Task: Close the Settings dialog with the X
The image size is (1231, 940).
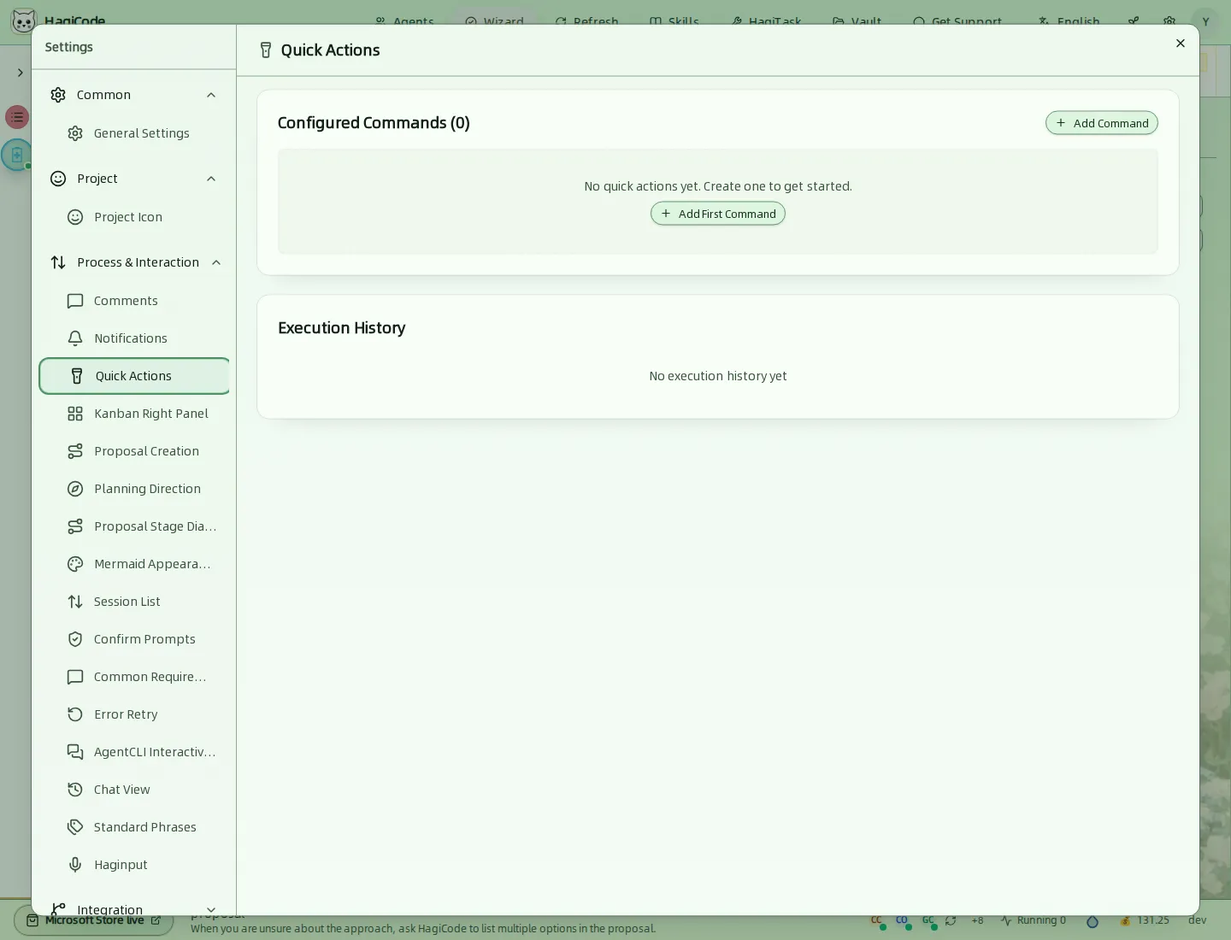Action: tap(1180, 44)
